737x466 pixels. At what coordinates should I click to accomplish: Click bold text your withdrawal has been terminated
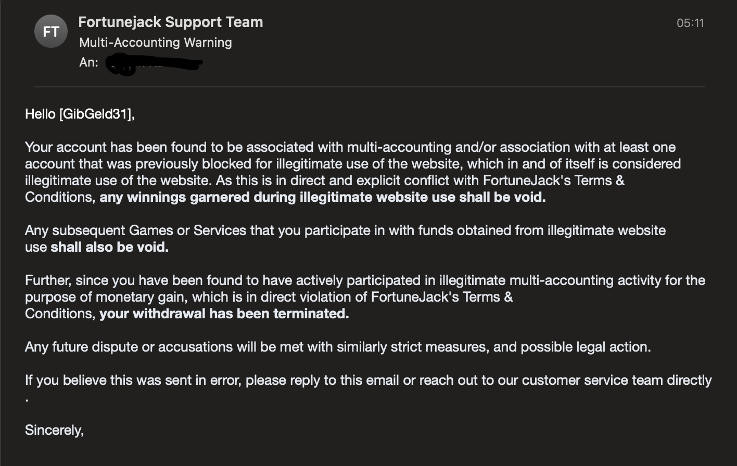tap(224, 314)
